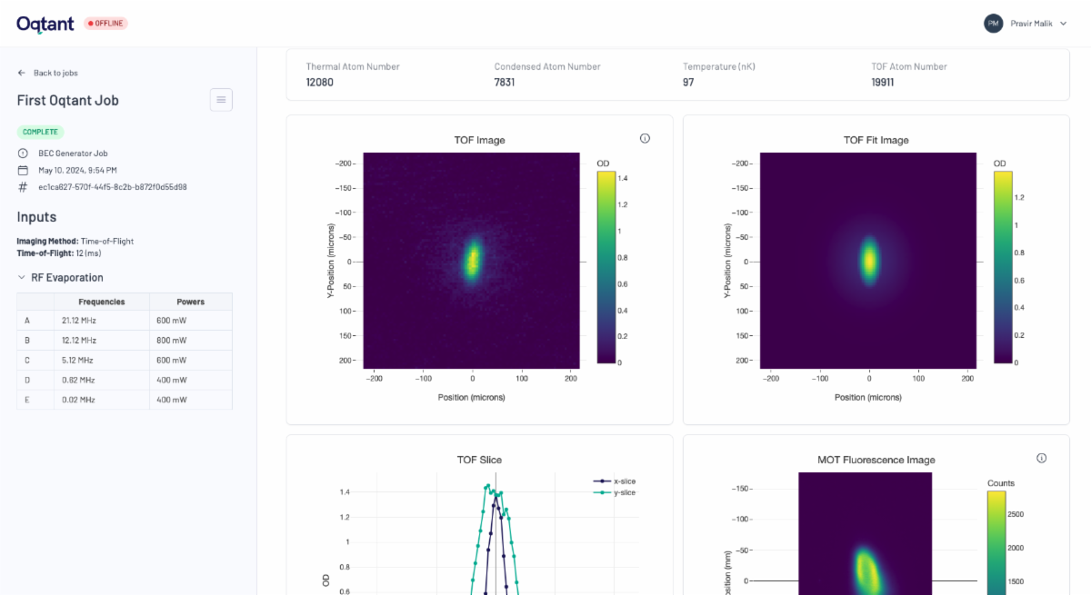Click the back arrow icon
The image size is (1091, 595).
click(22, 73)
